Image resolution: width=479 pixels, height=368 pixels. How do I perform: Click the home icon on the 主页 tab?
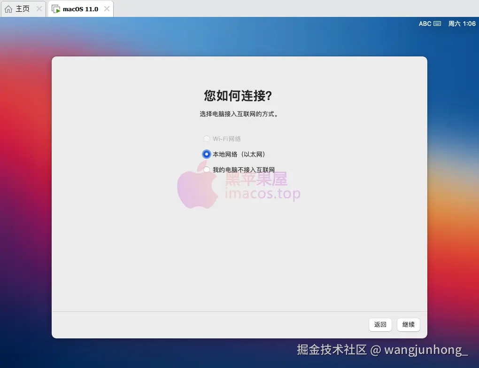(x=8, y=8)
